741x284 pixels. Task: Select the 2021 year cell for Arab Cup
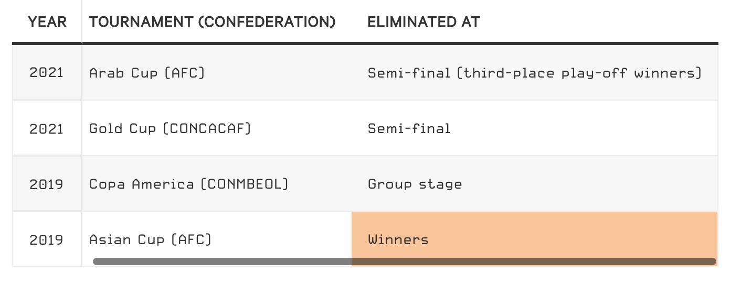tap(47, 72)
